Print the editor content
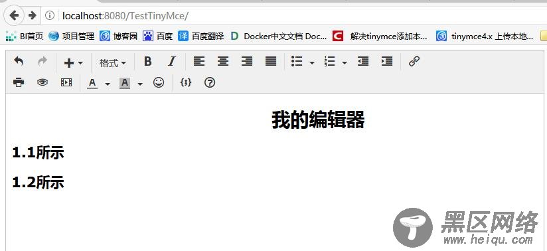 pyautogui.click(x=19, y=83)
